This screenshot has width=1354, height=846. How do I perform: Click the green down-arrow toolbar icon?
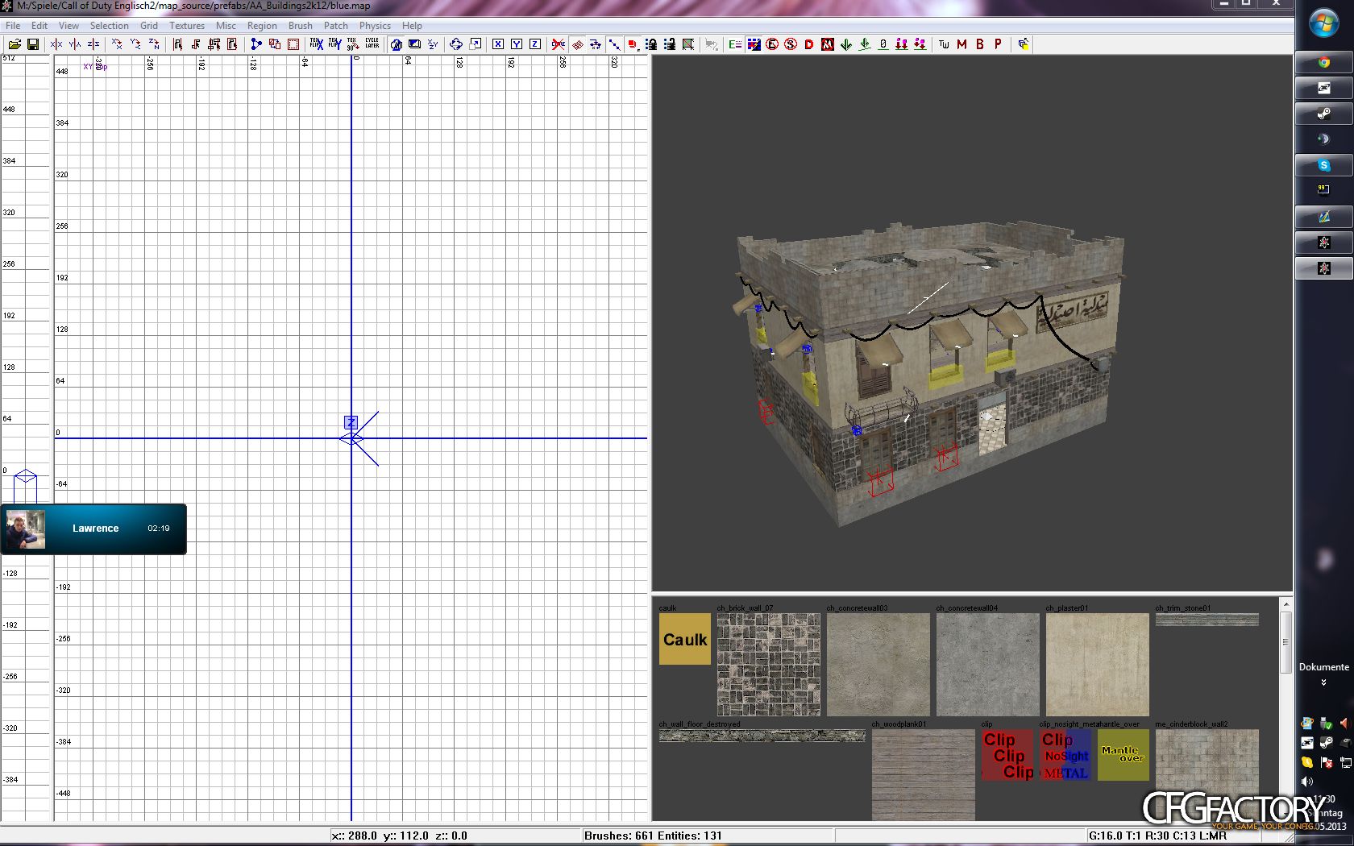tap(846, 44)
